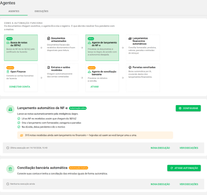Click the 'Conciliação bancária automática' heading
This screenshot has width=207, height=195.
click(42, 168)
